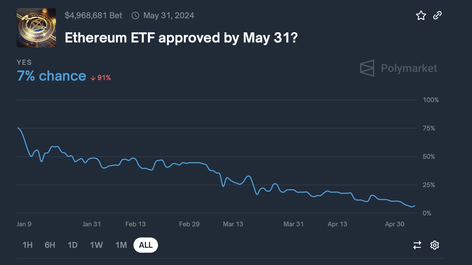Image resolution: width=472 pixels, height=265 pixels.
Task: Click the Ethereum market thumbnail image
Action: point(36,28)
